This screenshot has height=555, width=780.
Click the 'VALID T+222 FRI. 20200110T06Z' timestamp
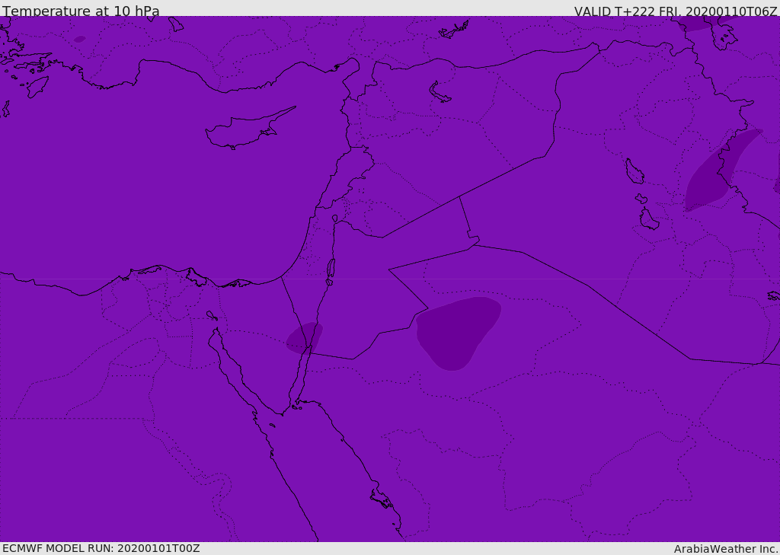tap(676, 11)
